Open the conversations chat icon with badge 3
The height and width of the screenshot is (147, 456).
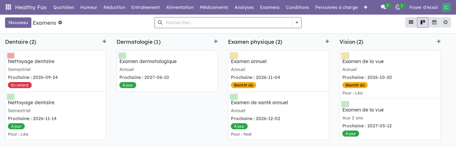pos(384,7)
